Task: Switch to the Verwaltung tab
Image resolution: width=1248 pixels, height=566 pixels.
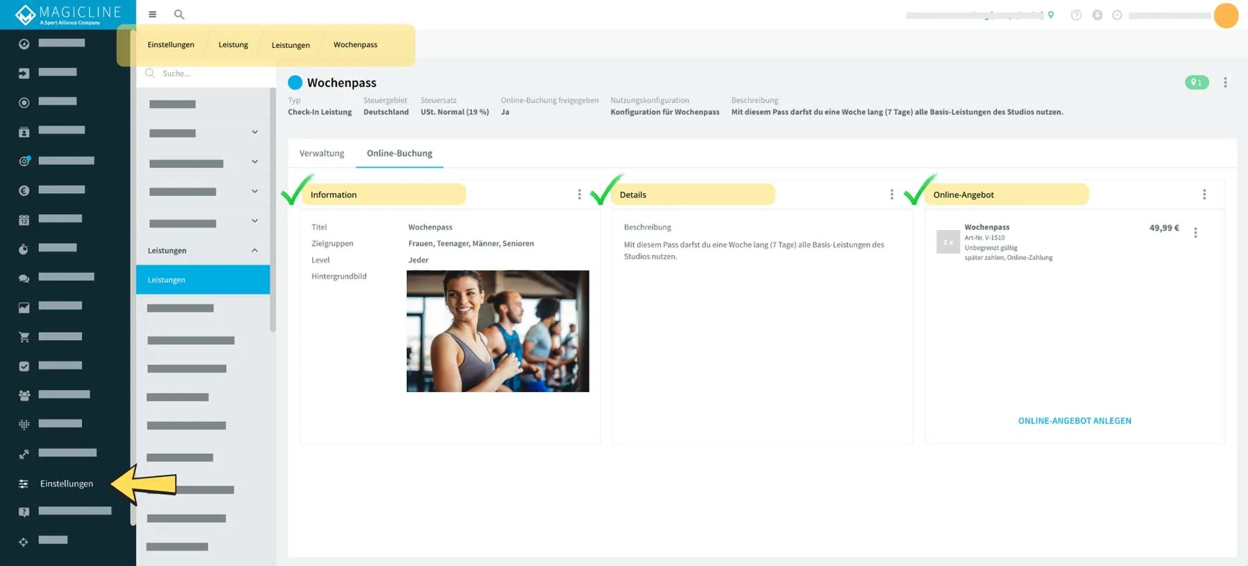Action: pos(322,153)
